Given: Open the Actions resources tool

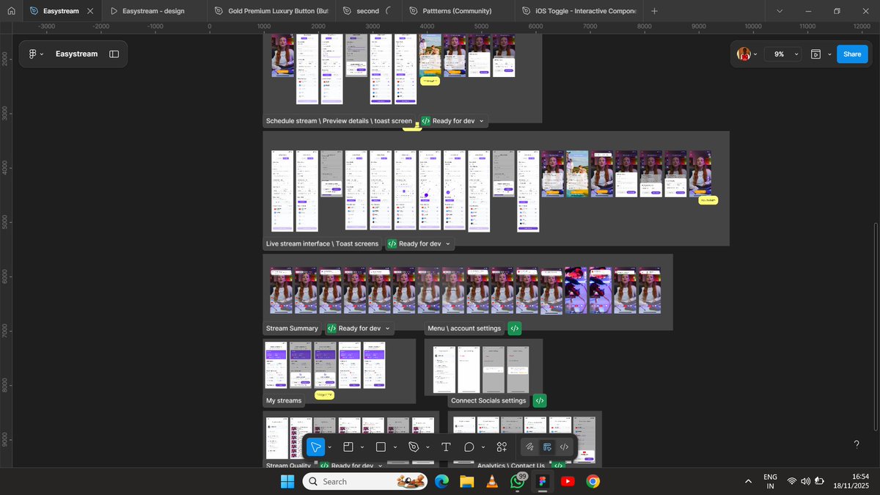Looking at the screenshot, I should tap(502, 447).
